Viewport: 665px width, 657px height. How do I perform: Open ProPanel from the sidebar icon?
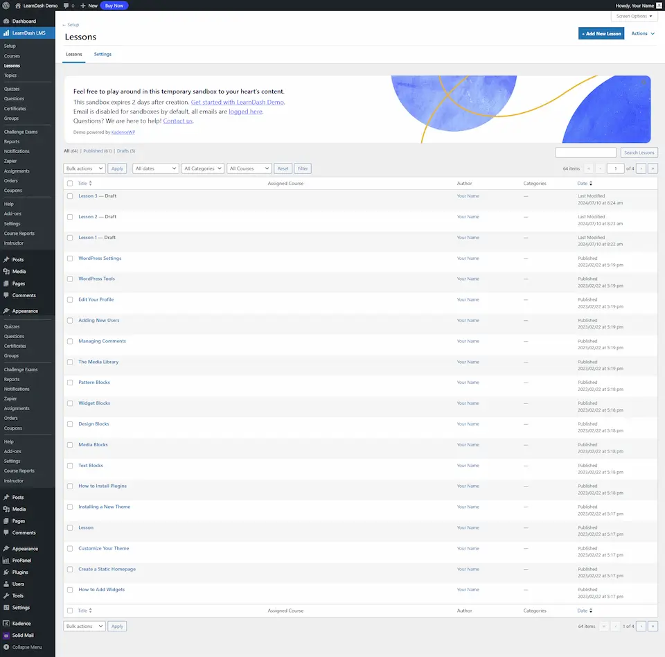coord(6,560)
